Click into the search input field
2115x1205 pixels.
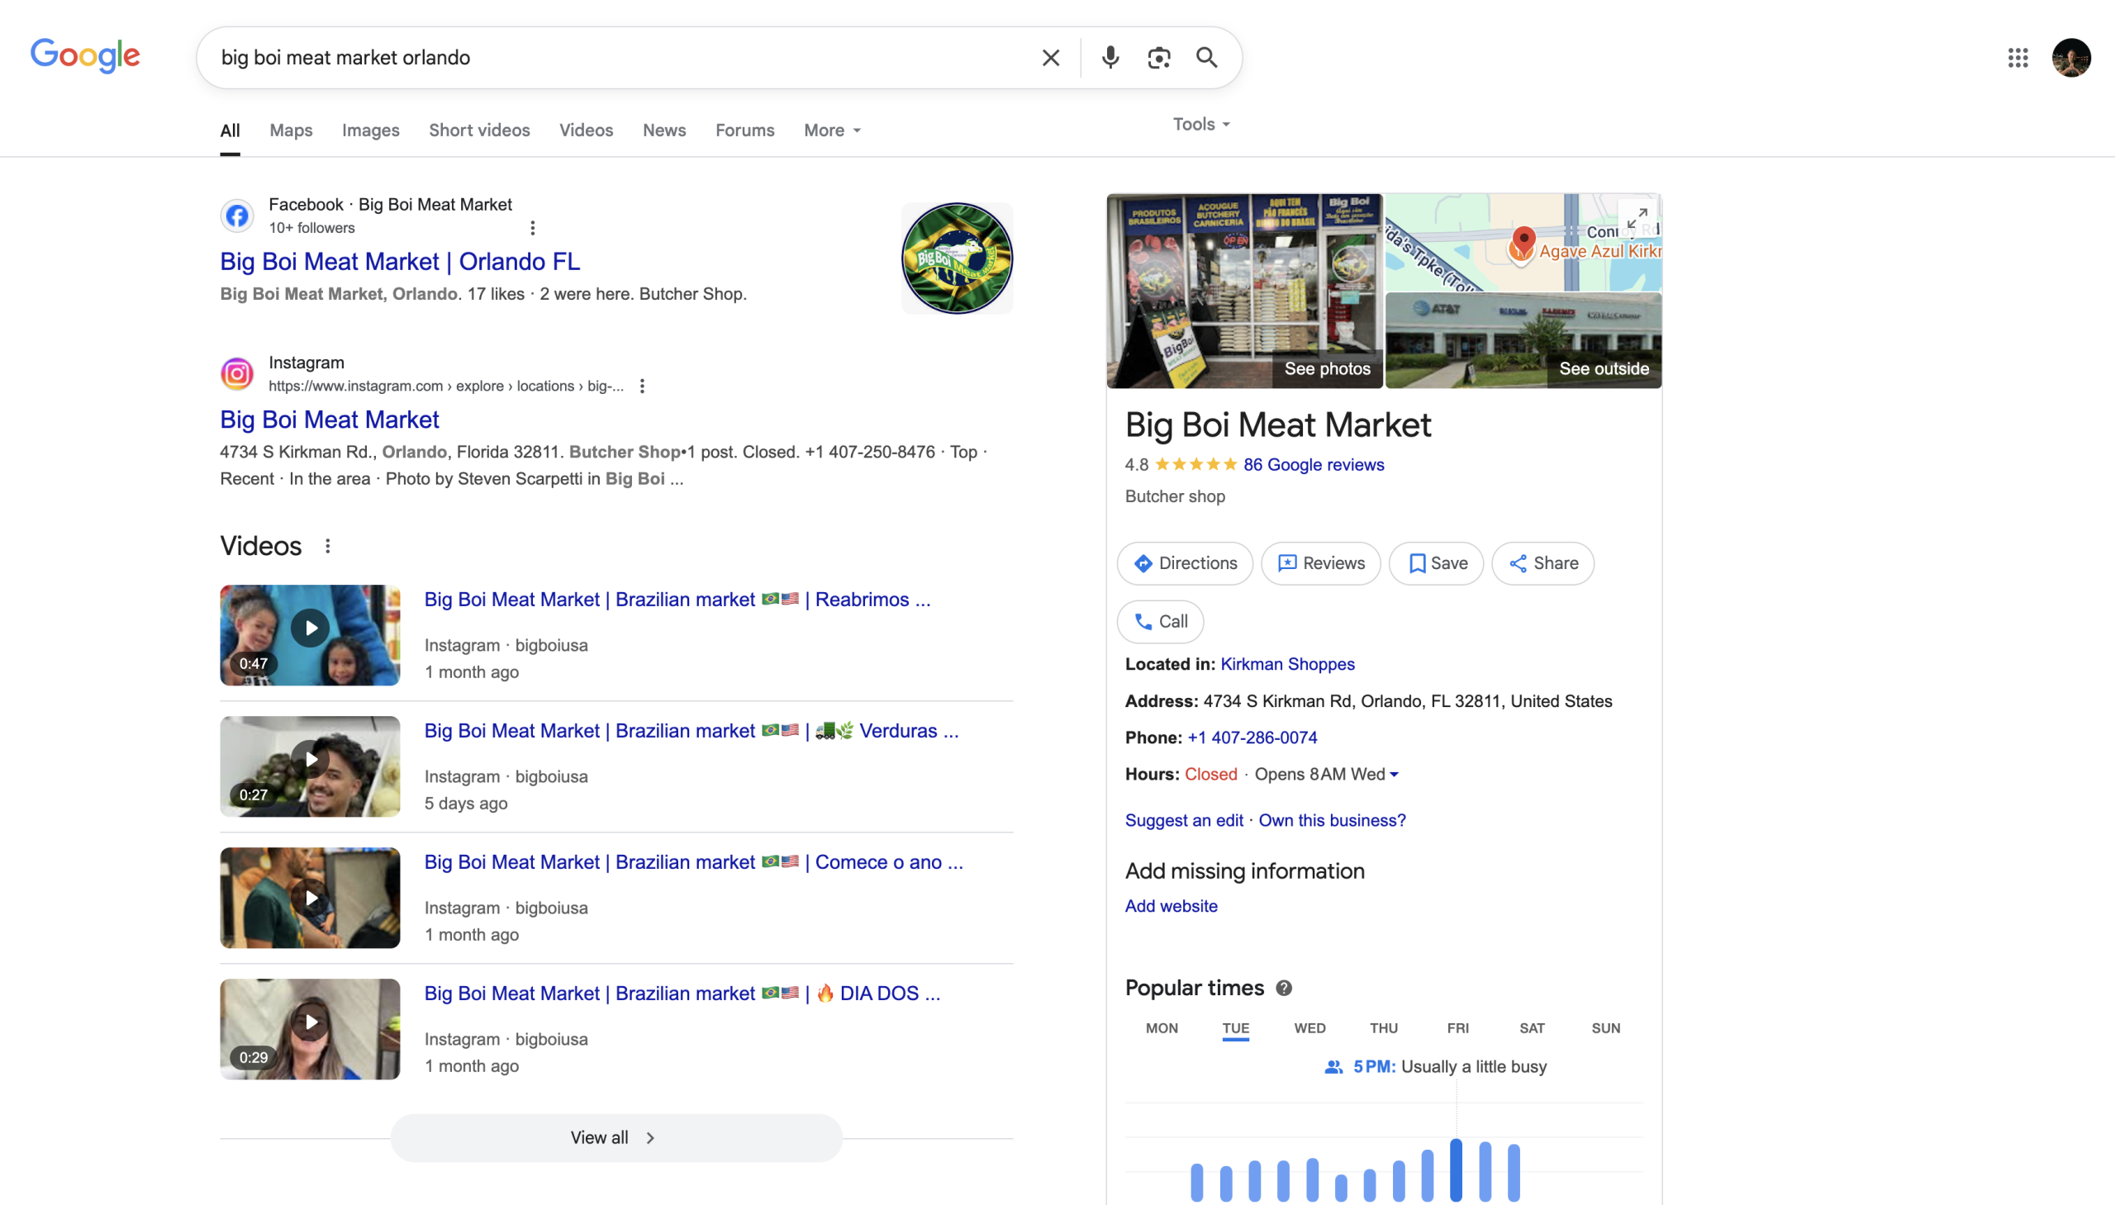tap(620, 57)
